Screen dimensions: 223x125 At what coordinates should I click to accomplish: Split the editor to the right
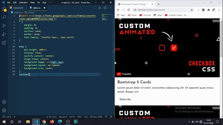105,8
